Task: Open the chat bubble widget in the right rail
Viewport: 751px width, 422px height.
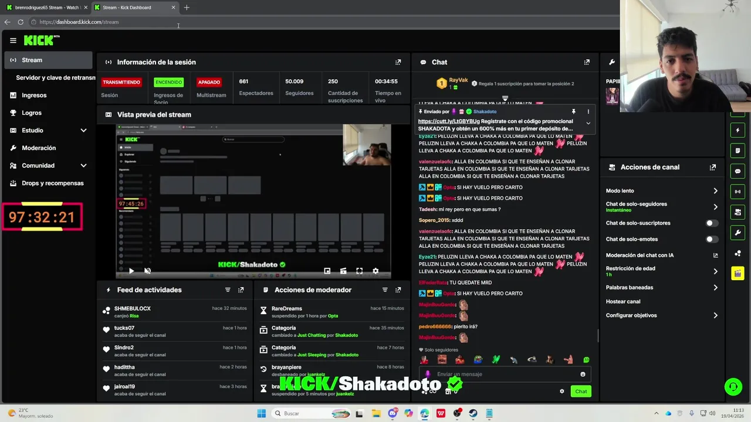Action: pos(738,171)
